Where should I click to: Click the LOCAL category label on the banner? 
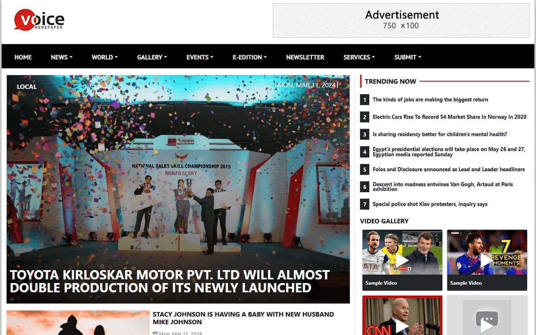point(26,86)
